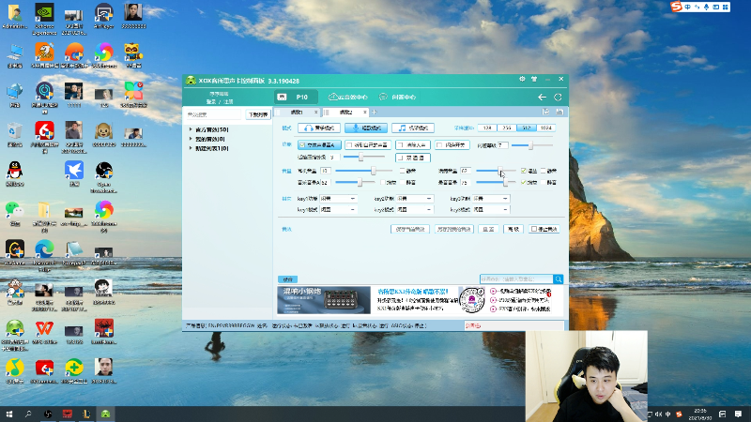
Task: Open the Windows Start menu
Action: (9, 414)
